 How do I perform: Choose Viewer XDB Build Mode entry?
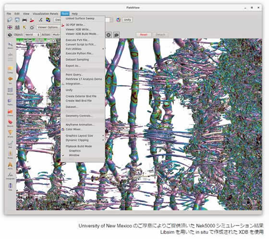click(x=83, y=34)
